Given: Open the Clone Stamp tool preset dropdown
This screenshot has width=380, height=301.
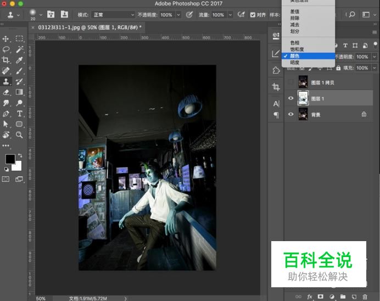Looking at the screenshot, I should pyautogui.click(x=19, y=15).
